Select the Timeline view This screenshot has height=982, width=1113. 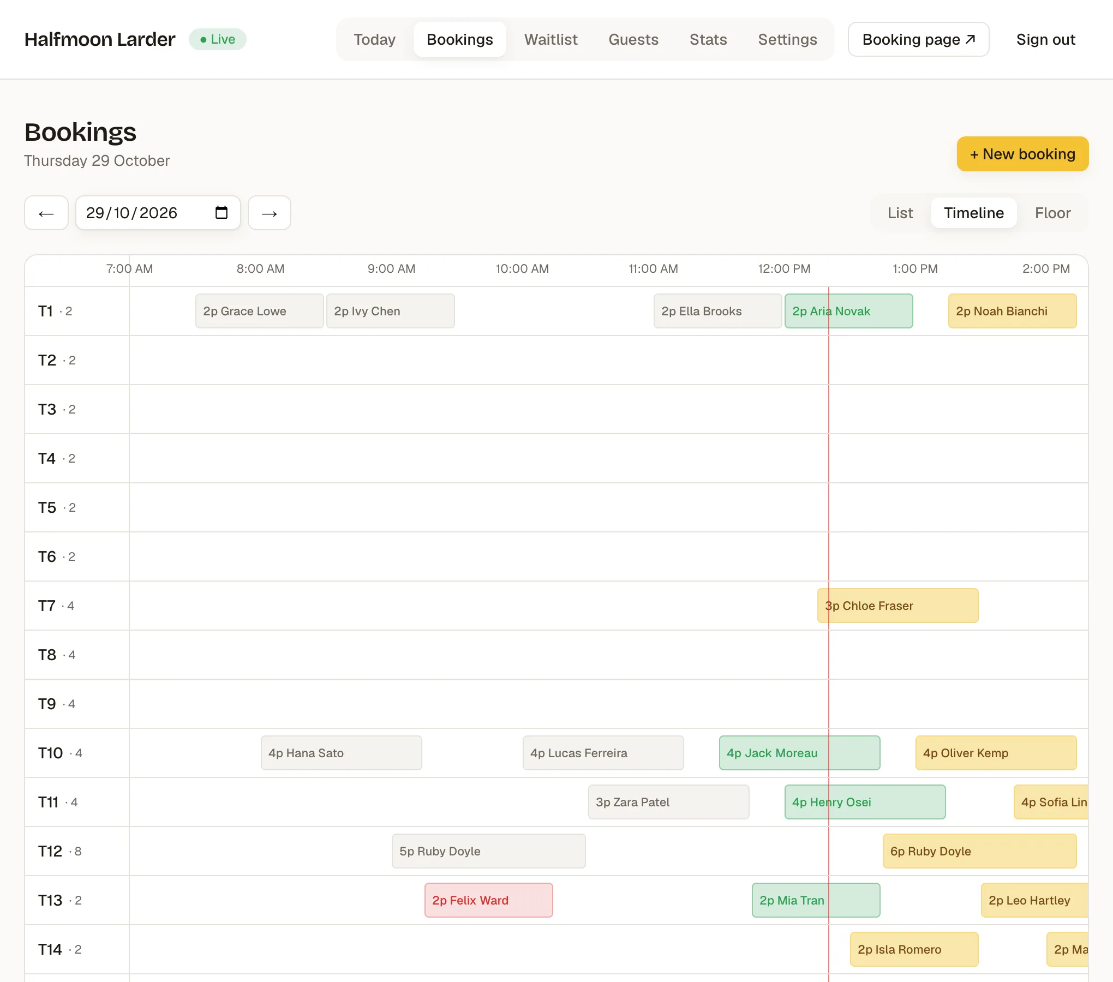click(974, 213)
